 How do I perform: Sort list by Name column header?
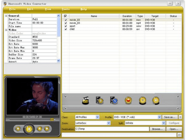pos(94,16)
